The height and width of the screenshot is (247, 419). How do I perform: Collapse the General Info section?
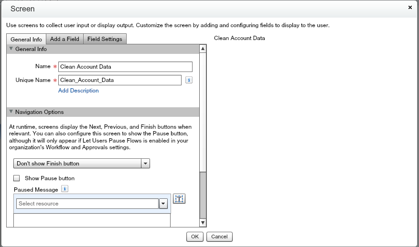pyautogui.click(x=11, y=49)
